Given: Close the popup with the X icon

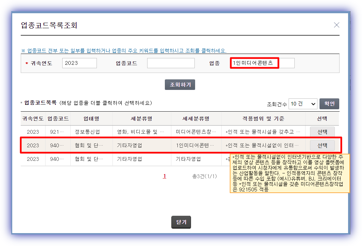Looking at the screenshot, I should (336, 25).
